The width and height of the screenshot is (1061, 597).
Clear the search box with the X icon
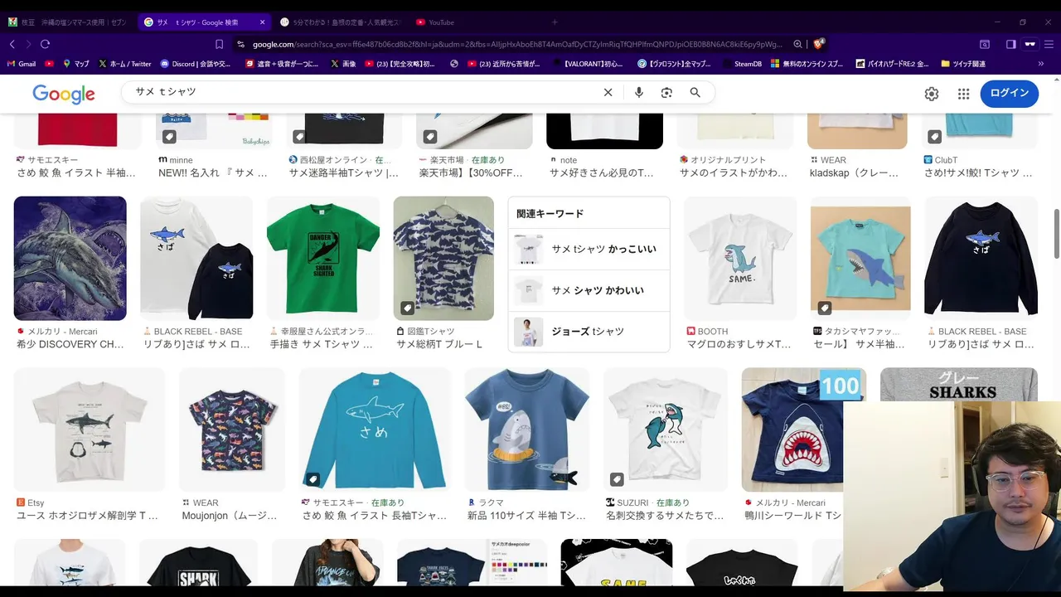pyautogui.click(x=608, y=93)
